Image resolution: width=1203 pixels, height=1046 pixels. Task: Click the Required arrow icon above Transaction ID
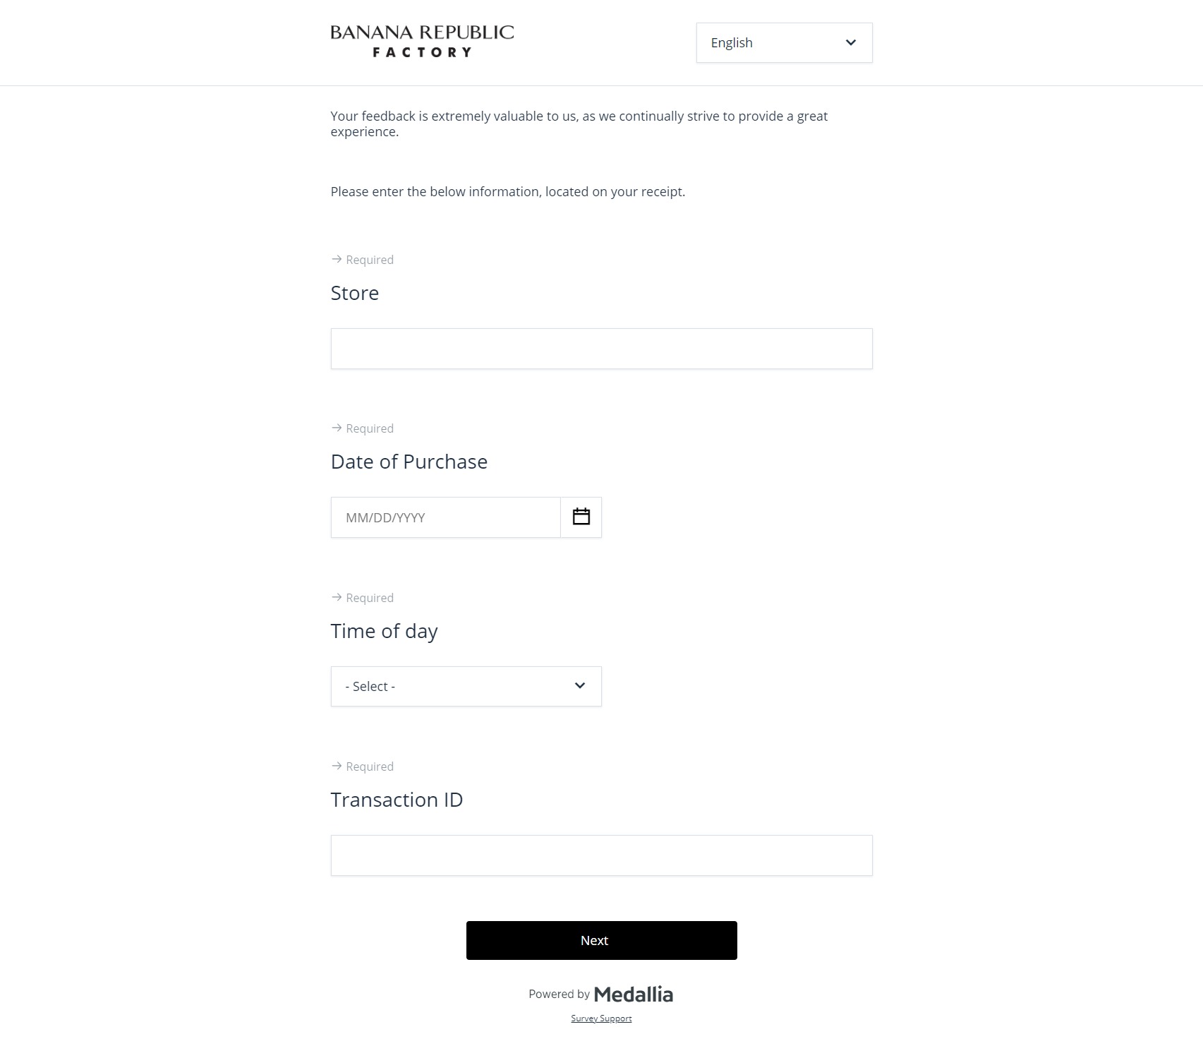coord(337,766)
